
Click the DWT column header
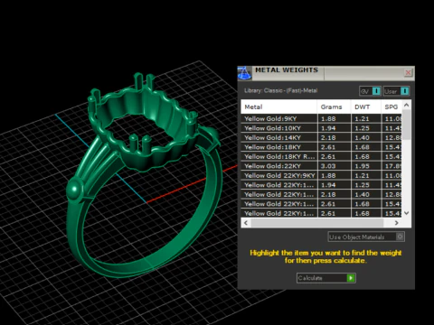point(365,107)
